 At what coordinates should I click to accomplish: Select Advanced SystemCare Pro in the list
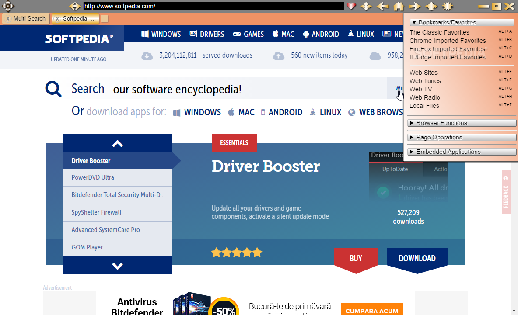click(x=118, y=230)
